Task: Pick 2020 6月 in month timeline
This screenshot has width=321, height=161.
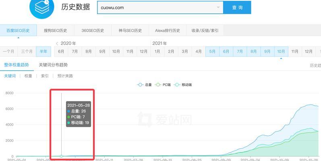Action: click(x=61, y=52)
